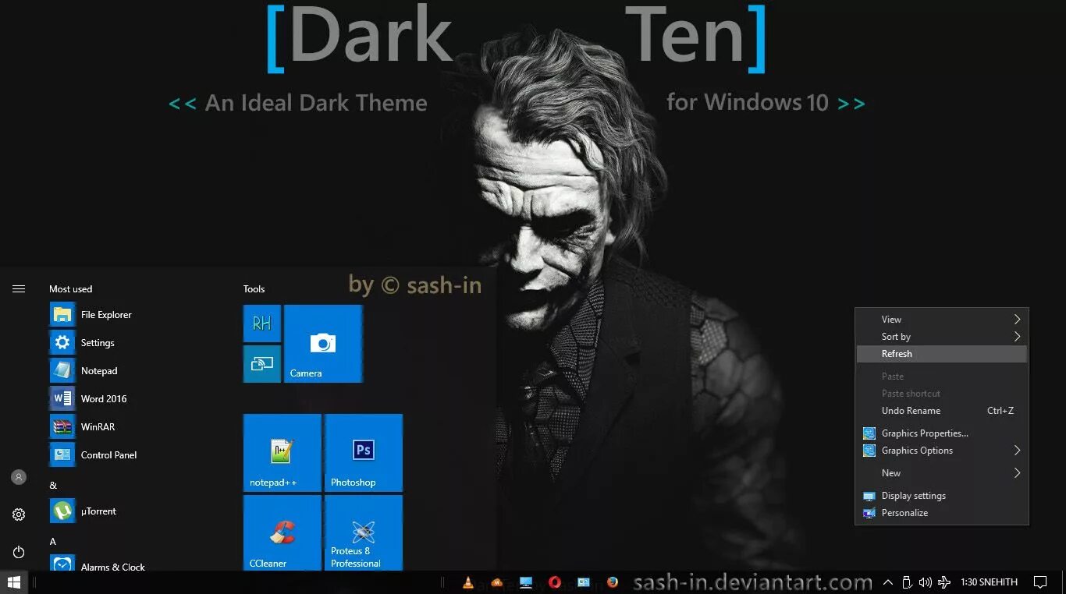Open the Action Center notifications icon
Screen dimensions: 1066x594
coord(1040,582)
